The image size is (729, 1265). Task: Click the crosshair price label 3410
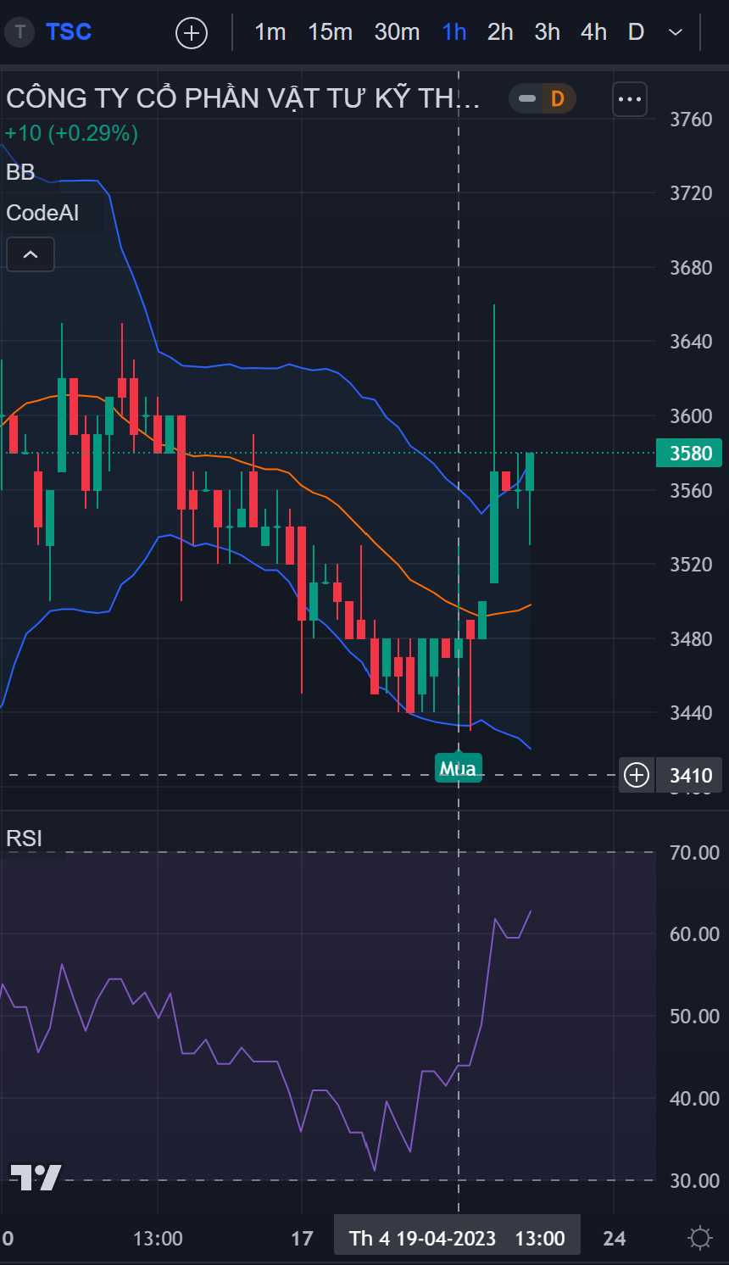coord(690,775)
